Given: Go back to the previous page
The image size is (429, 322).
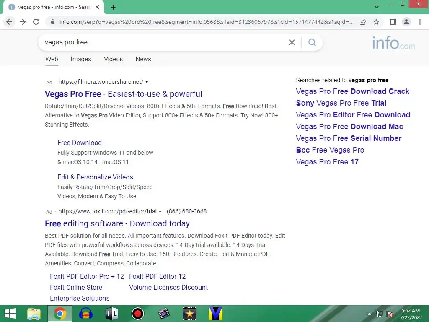Looking at the screenshot, I should tap(9, 22).
